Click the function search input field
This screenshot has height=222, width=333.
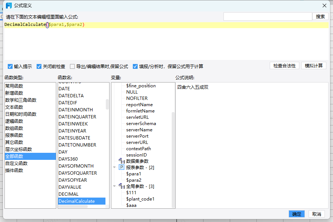pyautogui.click(x=268, y=17)
